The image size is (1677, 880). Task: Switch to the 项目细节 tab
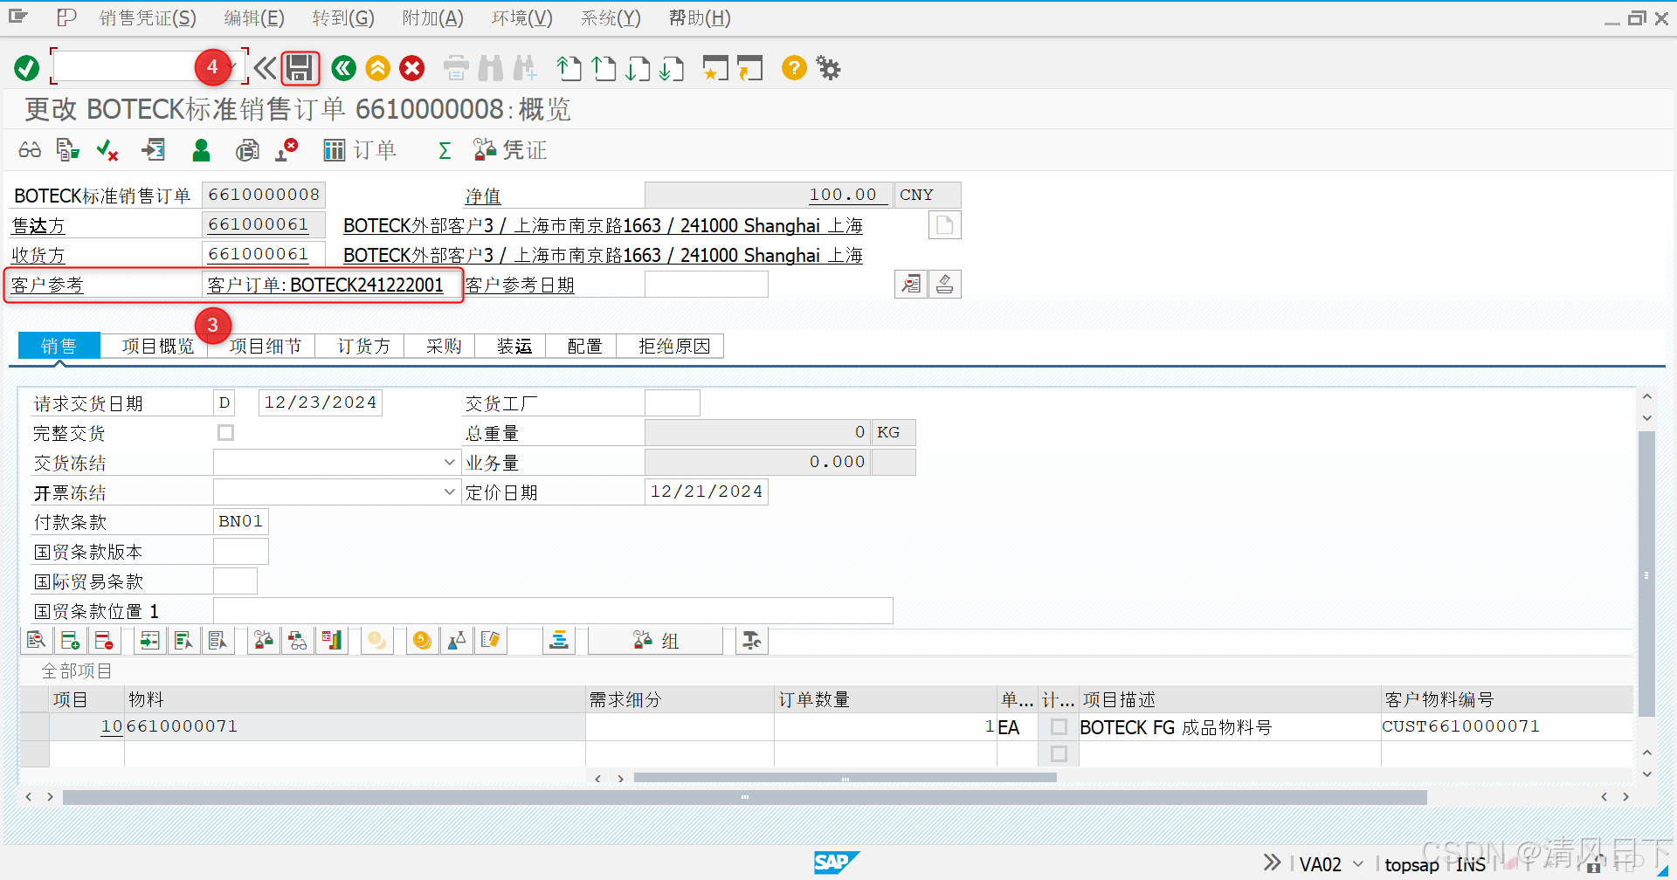266,347
